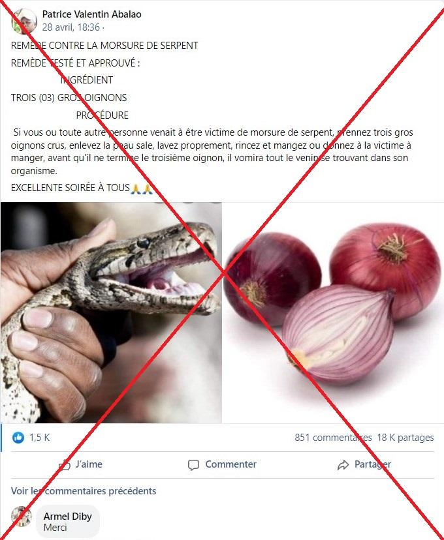Share the post using Partager
This screenshot has width=444, height=540.
pyautogui.click(x=364, y=464)
